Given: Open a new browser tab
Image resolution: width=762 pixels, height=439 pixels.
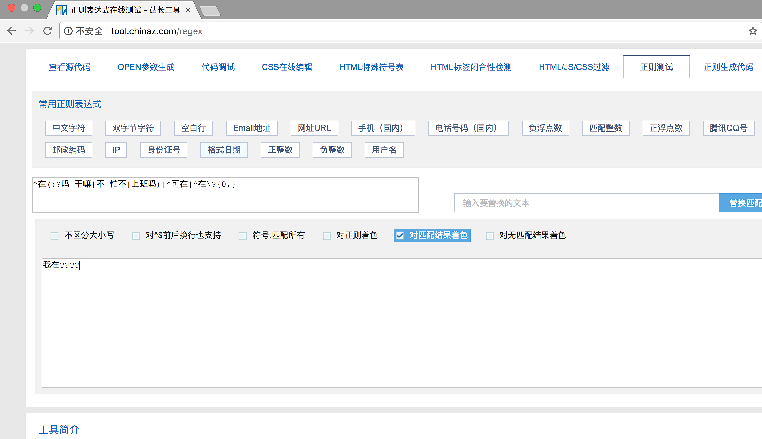Looking at the screenshot, I should coord(210,11).
